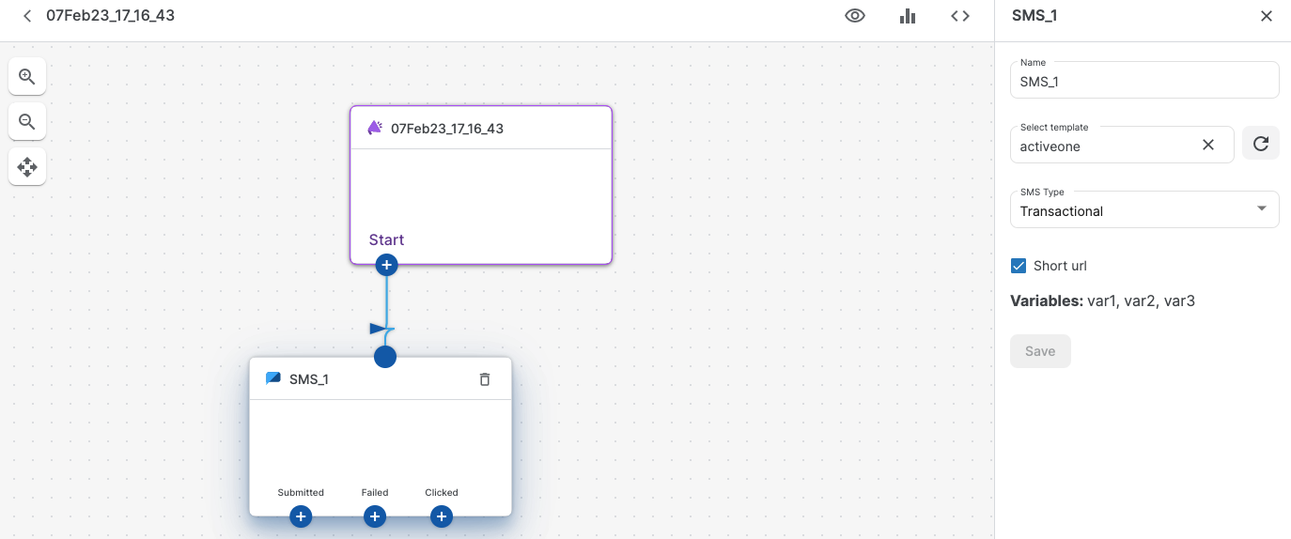Add a step under Failed
The width and height of the screenshot is (1291, 539).
[375, 516]
